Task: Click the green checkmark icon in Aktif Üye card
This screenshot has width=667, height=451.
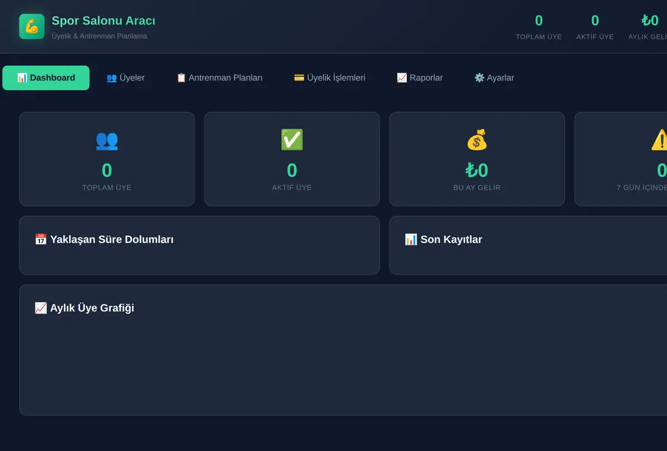Action: tap(292, 140)
